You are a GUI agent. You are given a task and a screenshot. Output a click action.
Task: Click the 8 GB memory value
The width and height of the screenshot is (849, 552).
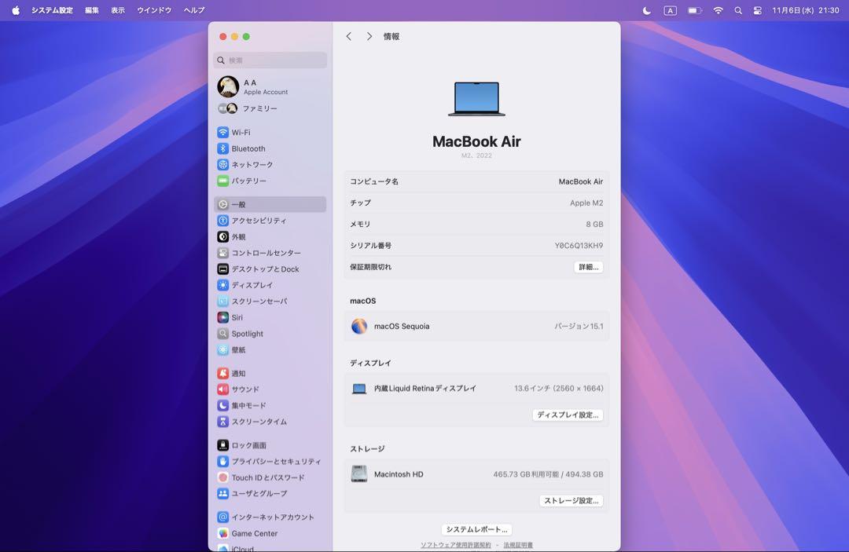pyautogui.click(x=594, y=225)
